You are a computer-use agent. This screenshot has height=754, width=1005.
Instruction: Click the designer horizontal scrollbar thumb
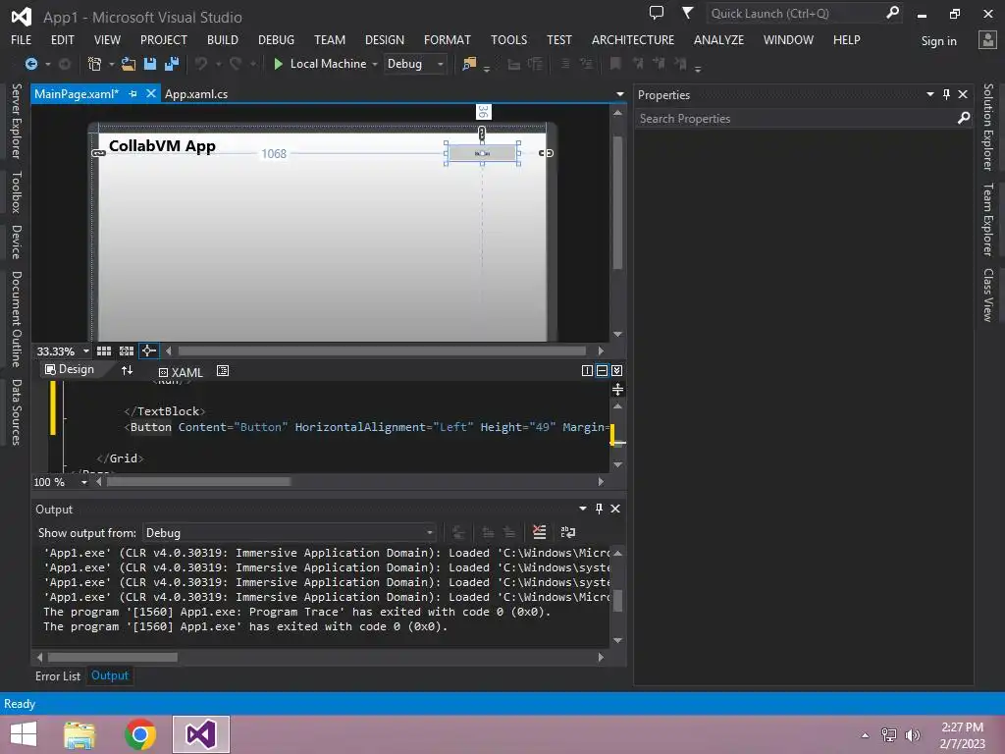[x=382, y=350]
